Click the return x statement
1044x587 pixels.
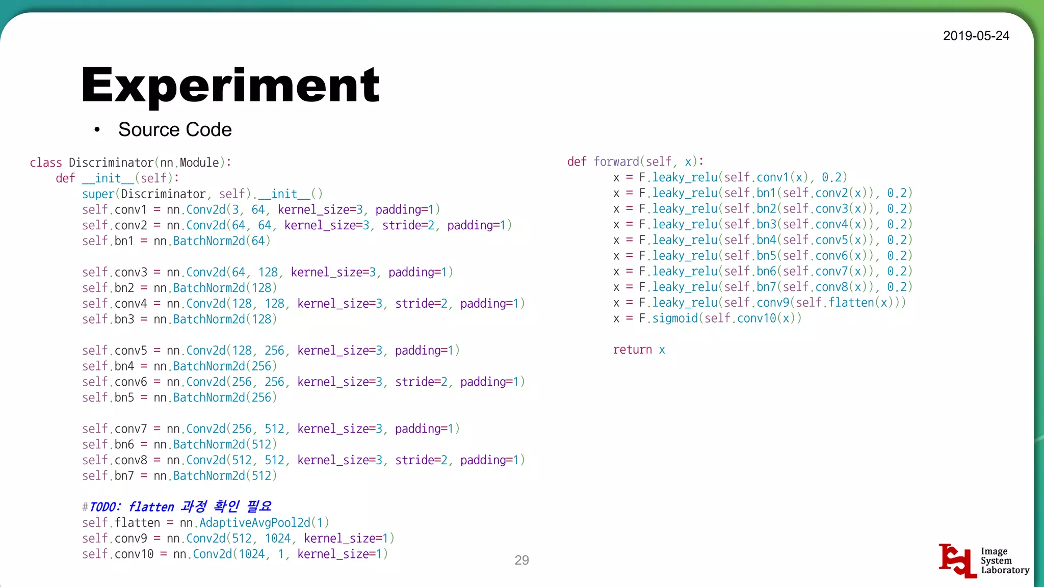[639, 350]
